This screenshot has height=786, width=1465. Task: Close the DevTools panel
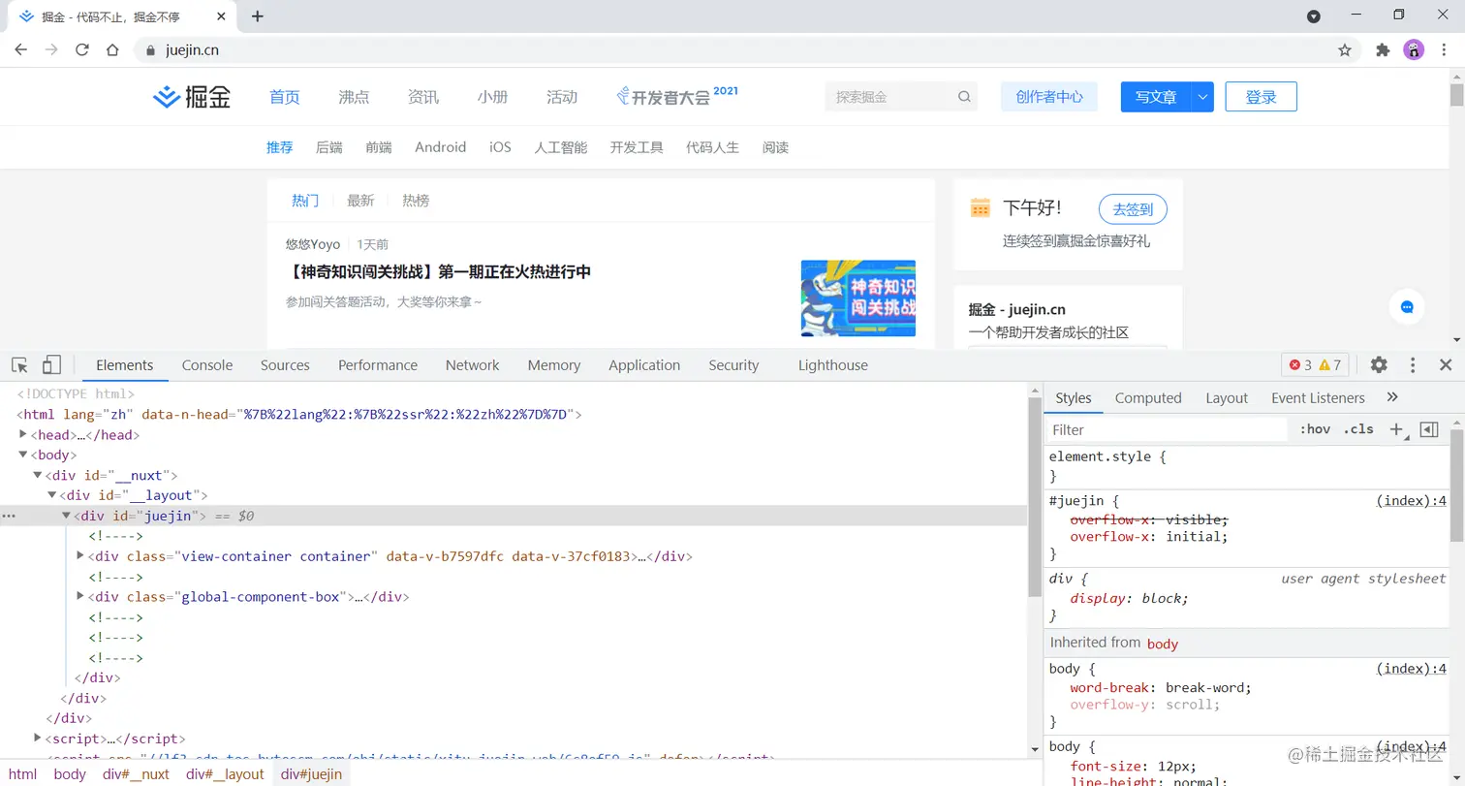[1446, 365]
